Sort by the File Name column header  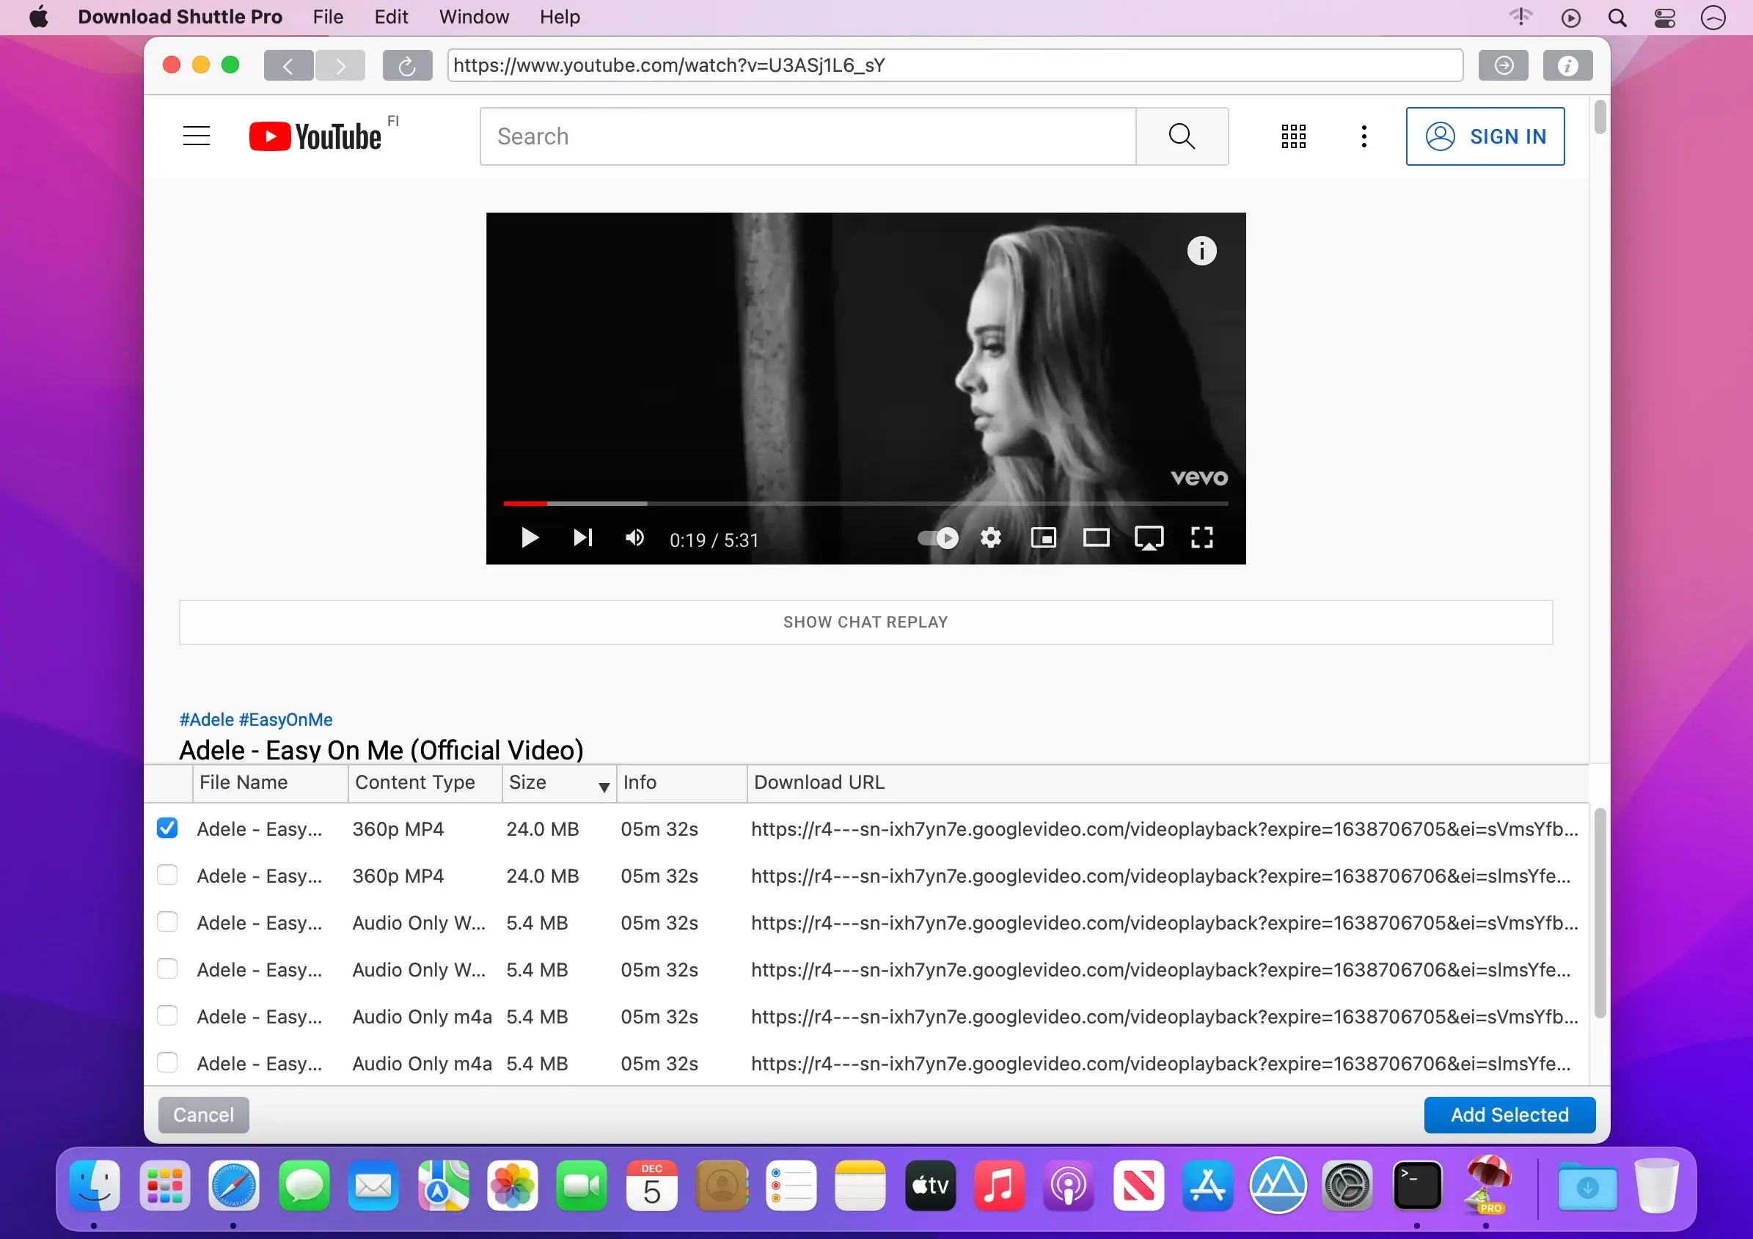point(270,783)
